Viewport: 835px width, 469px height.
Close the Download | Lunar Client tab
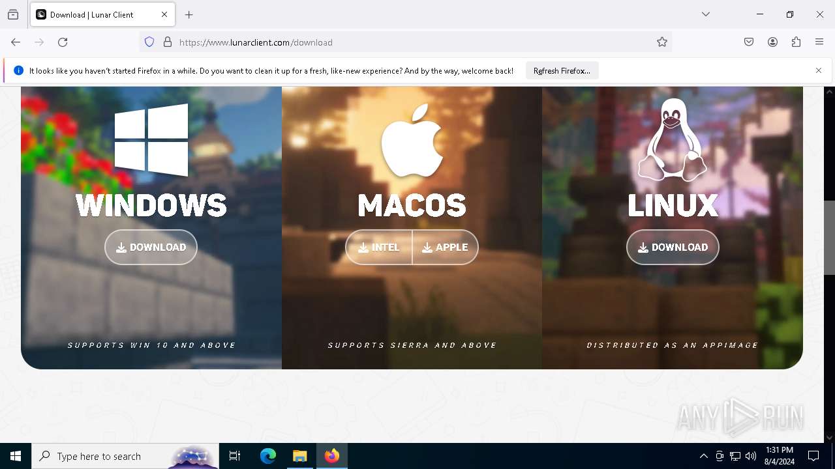point(164,14)
